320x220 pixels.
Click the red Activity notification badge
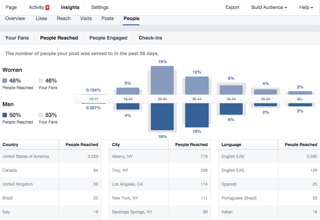coord(47,7)
